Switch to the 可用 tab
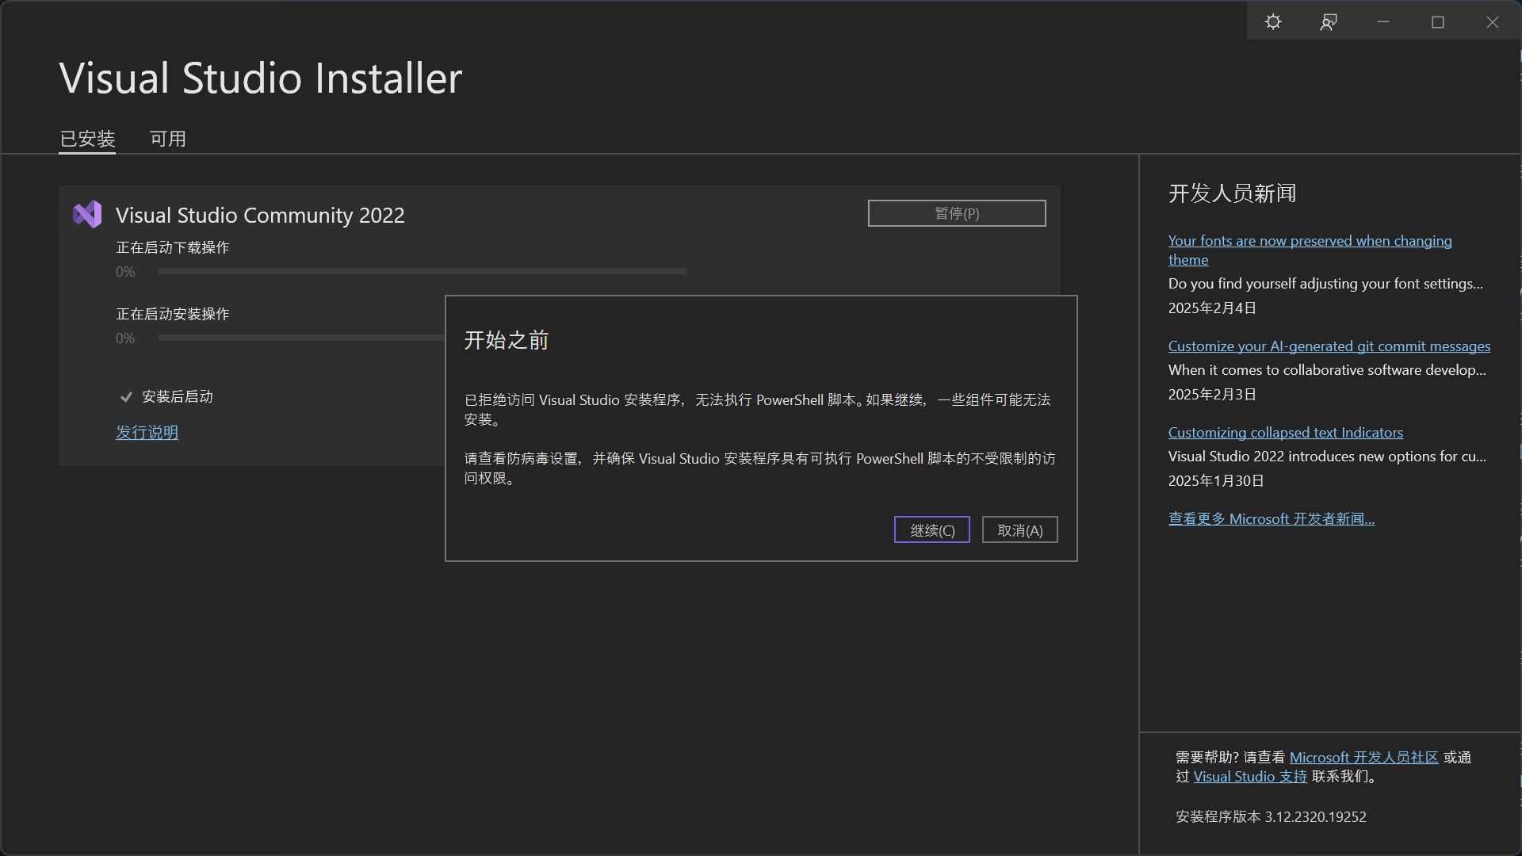The image size is (1522, 856). pos(168,139)
